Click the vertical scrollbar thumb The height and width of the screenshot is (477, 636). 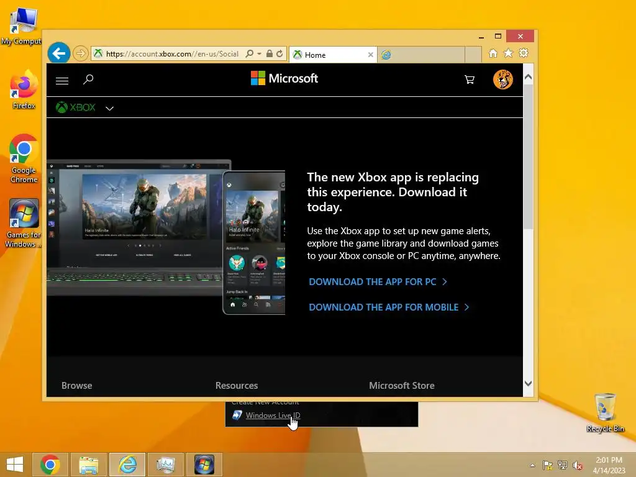tap(528, 156)
